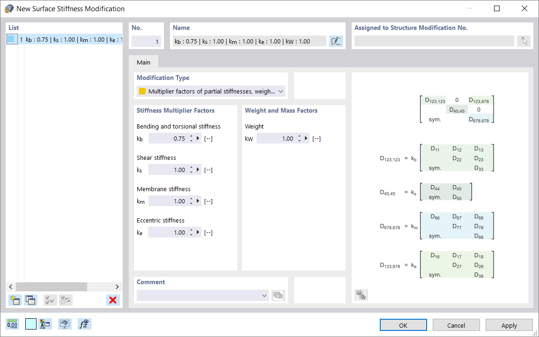The height and width of the screenshot is (337, 539).
Task: Copy the selected stiffness modification
Action: [30, 300]
